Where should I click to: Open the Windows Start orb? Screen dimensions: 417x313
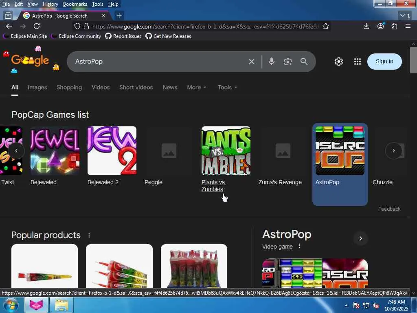[x=10, y=305]
